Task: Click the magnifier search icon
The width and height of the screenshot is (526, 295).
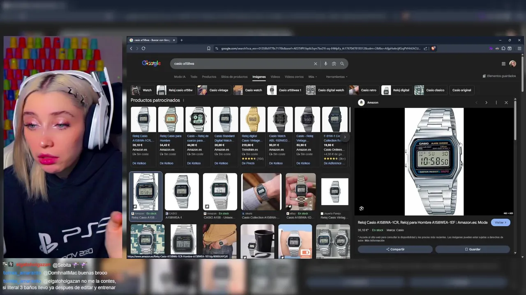Action: (x=342, y=64)
